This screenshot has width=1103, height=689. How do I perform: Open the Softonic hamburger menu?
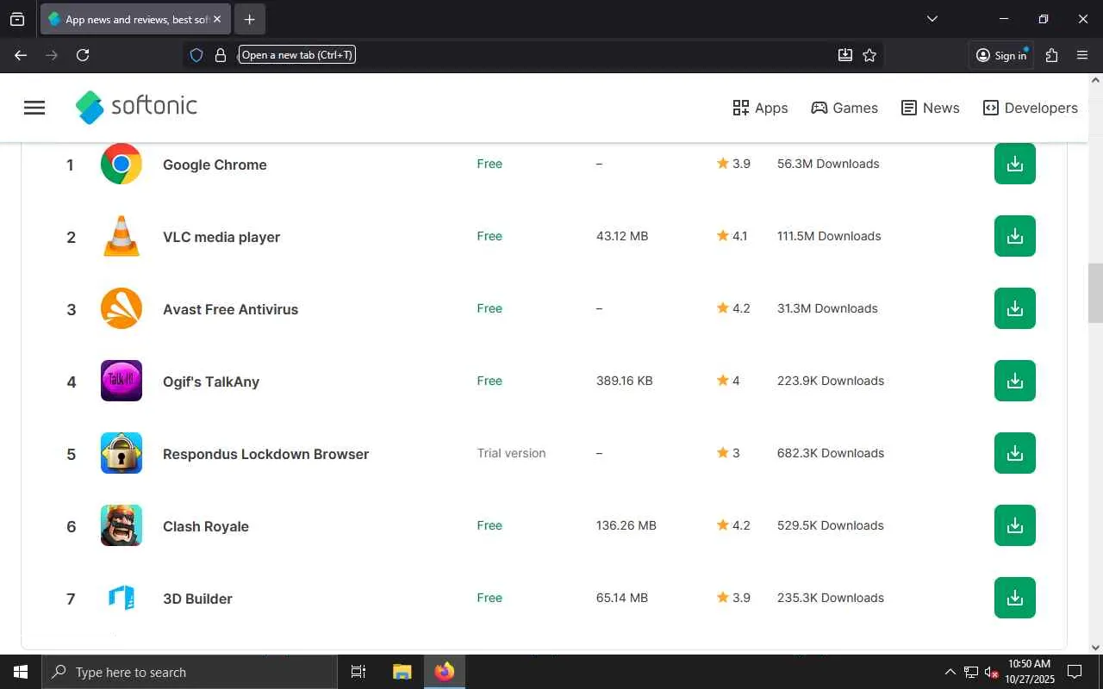[34, 108]
